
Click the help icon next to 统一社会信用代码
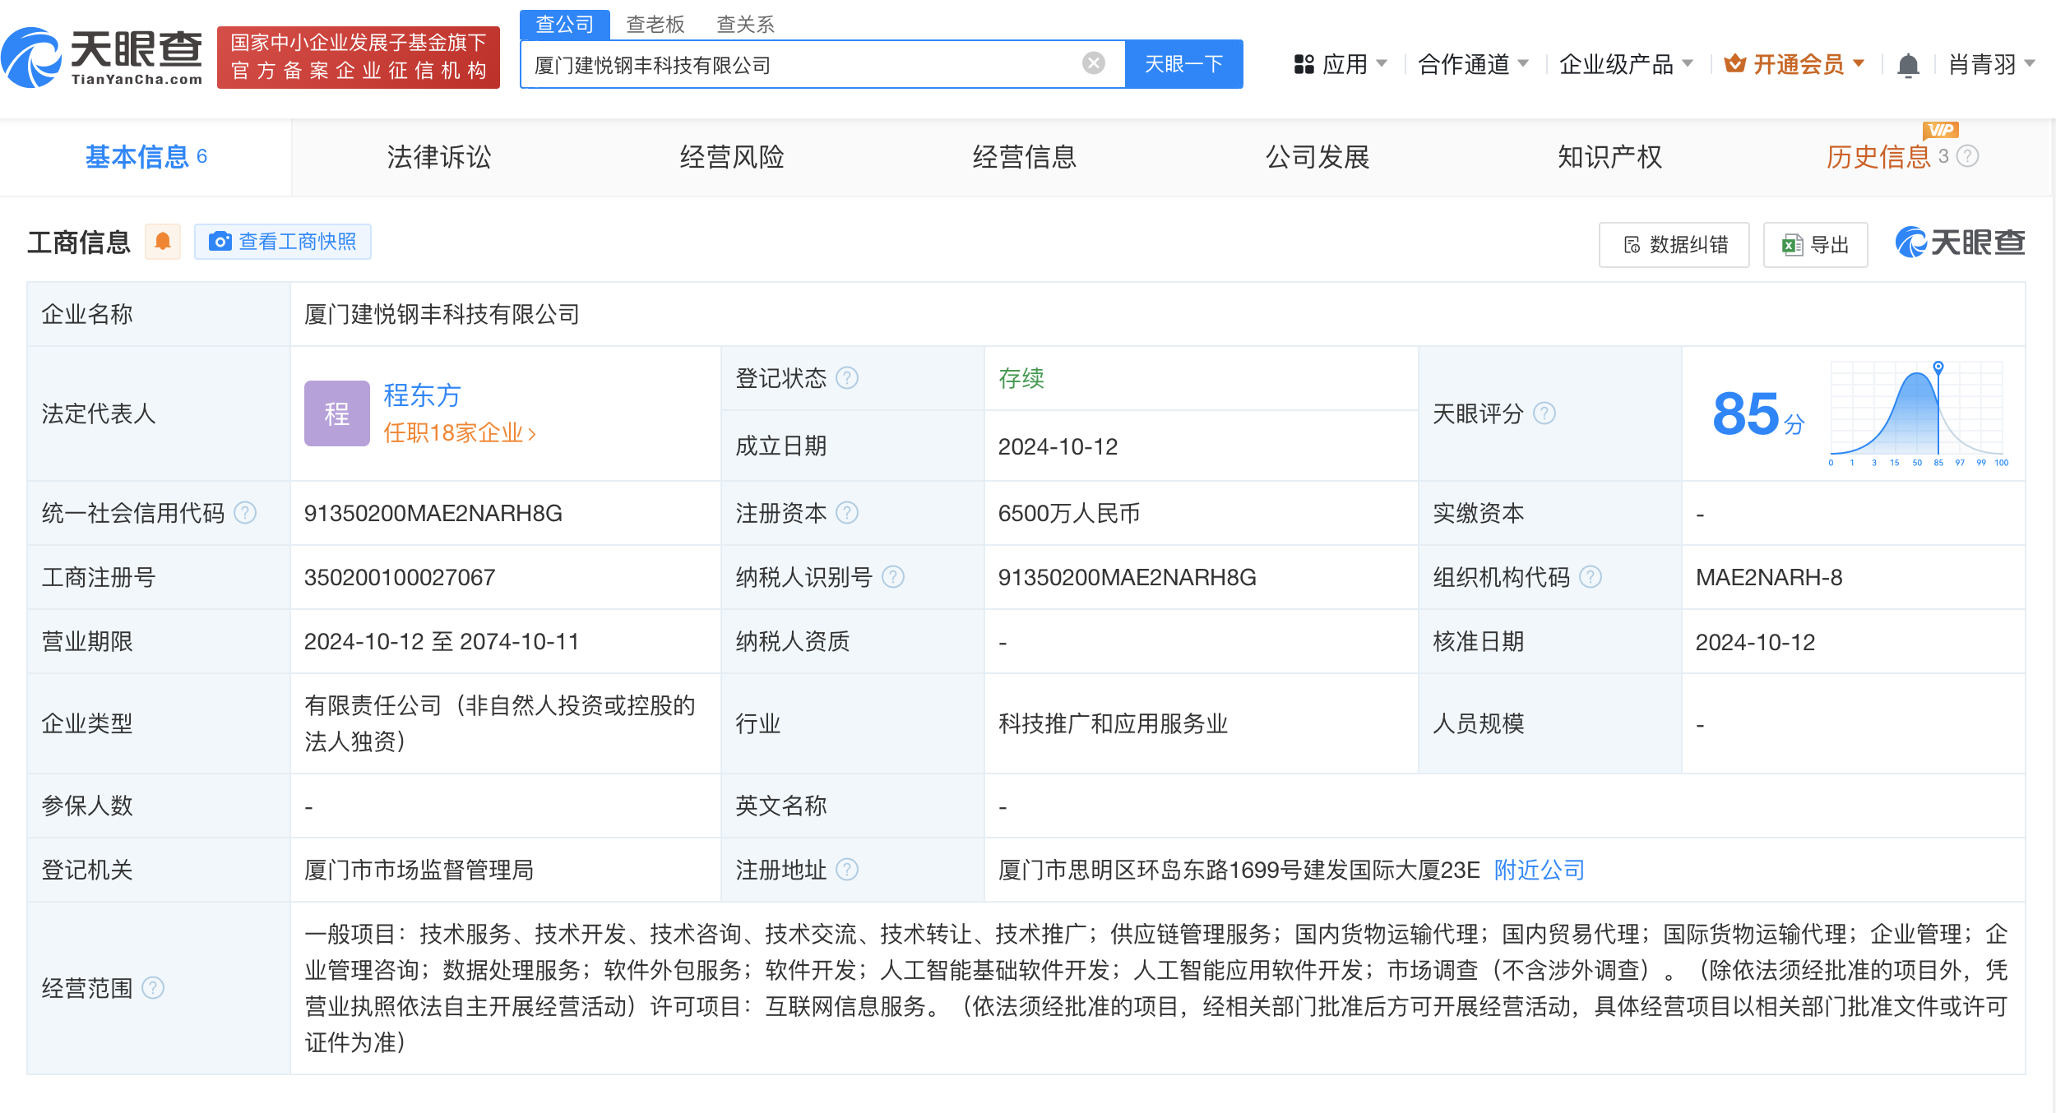point(245,513)
